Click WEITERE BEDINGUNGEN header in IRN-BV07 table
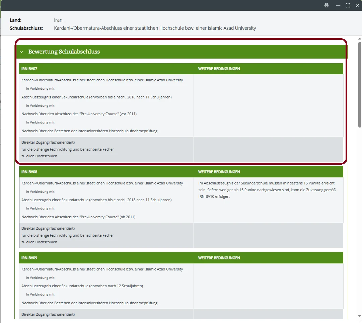This screenshot has width=362, height=323. pyautogui.click(x=219, y=69)
